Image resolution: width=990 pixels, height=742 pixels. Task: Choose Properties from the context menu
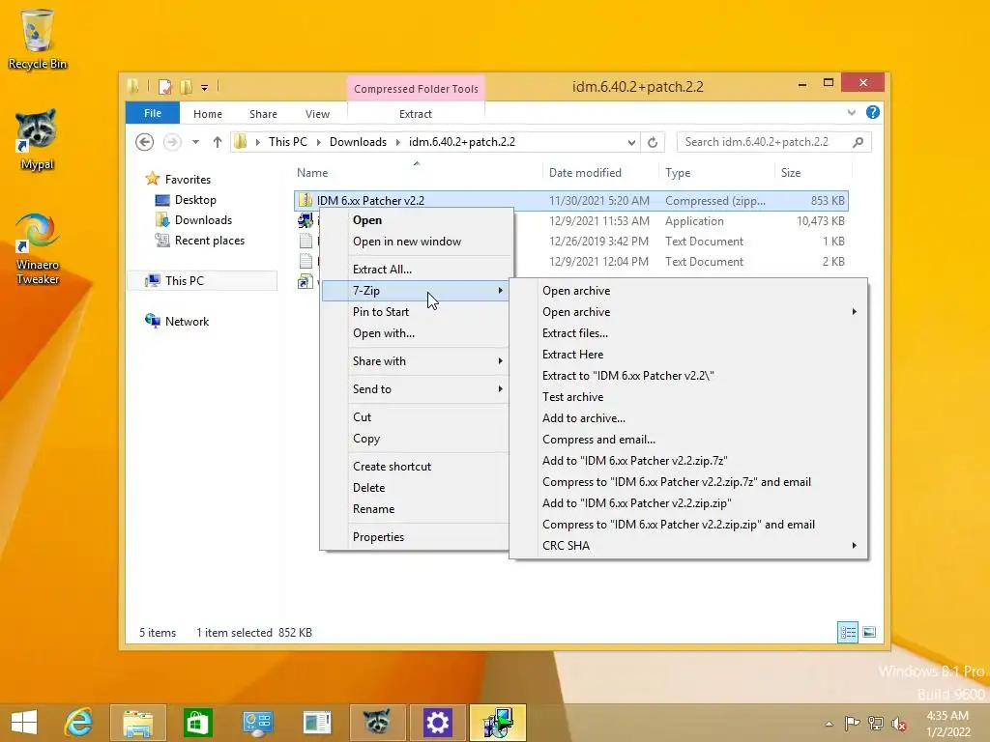click(x=378, y=537)
